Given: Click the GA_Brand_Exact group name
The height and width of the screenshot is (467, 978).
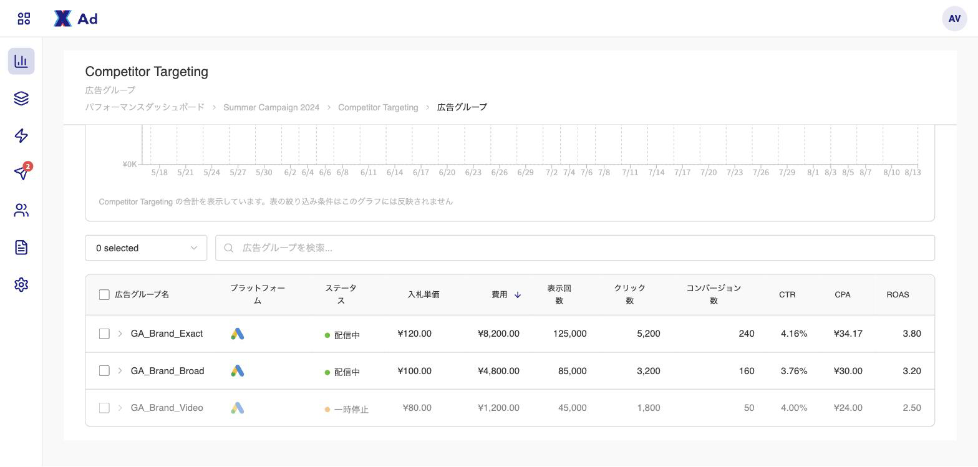Looking at the screenshot, I should coord(167,334).
